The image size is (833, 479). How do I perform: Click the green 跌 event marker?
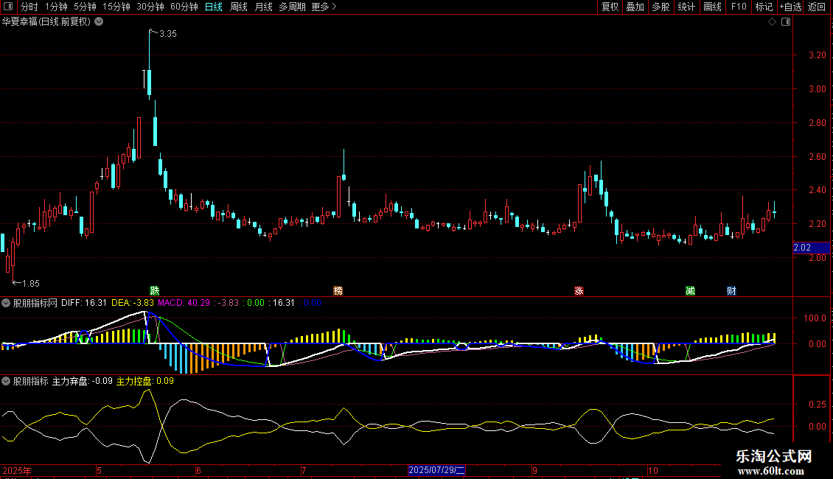click(154, 290)
